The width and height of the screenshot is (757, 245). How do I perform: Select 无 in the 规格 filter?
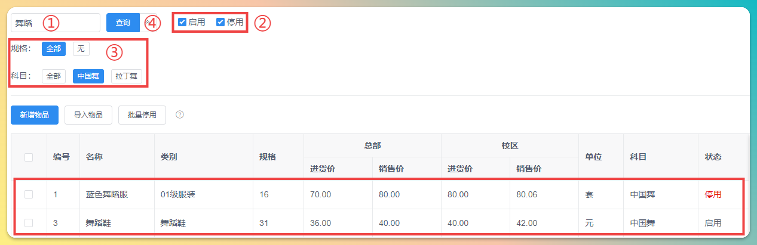pyautogui.click(x=81, y=49)
